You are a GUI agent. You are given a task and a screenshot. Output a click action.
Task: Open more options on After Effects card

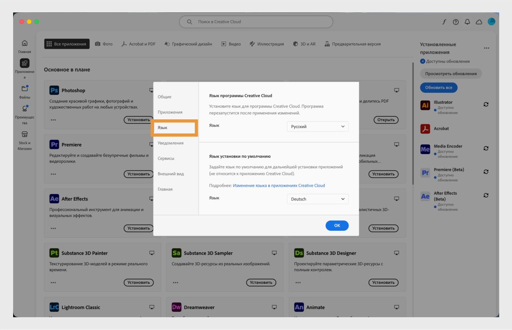pos(53,229)
